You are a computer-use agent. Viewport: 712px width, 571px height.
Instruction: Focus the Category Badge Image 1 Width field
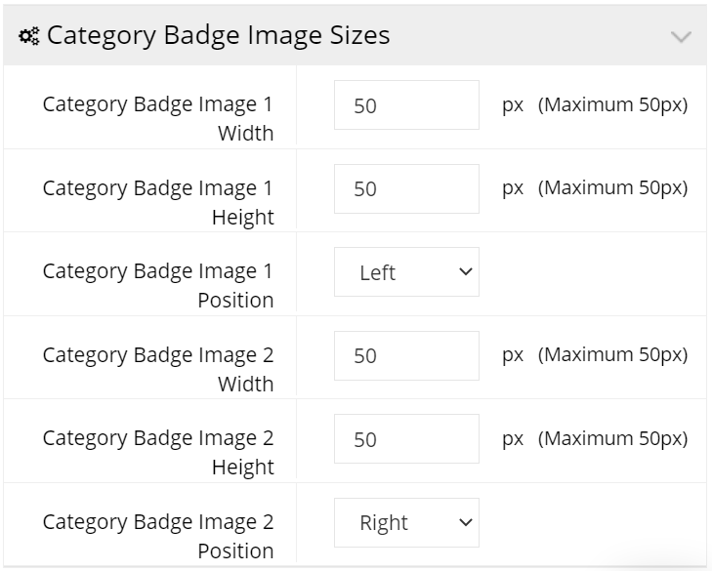tap(406, 104)
